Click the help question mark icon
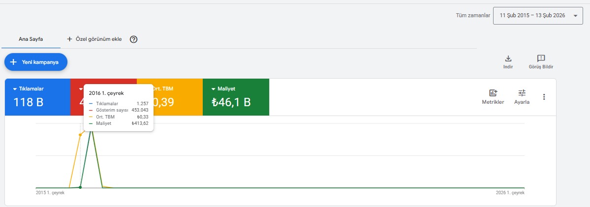 point(133,39)
